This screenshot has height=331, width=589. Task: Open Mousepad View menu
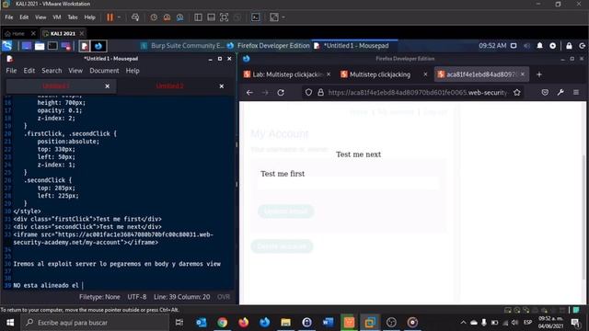click(x=75, y=71)
